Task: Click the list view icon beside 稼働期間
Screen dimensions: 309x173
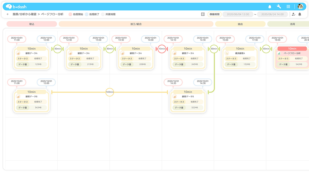Action: pyautogui.click(x=203, y=14)
